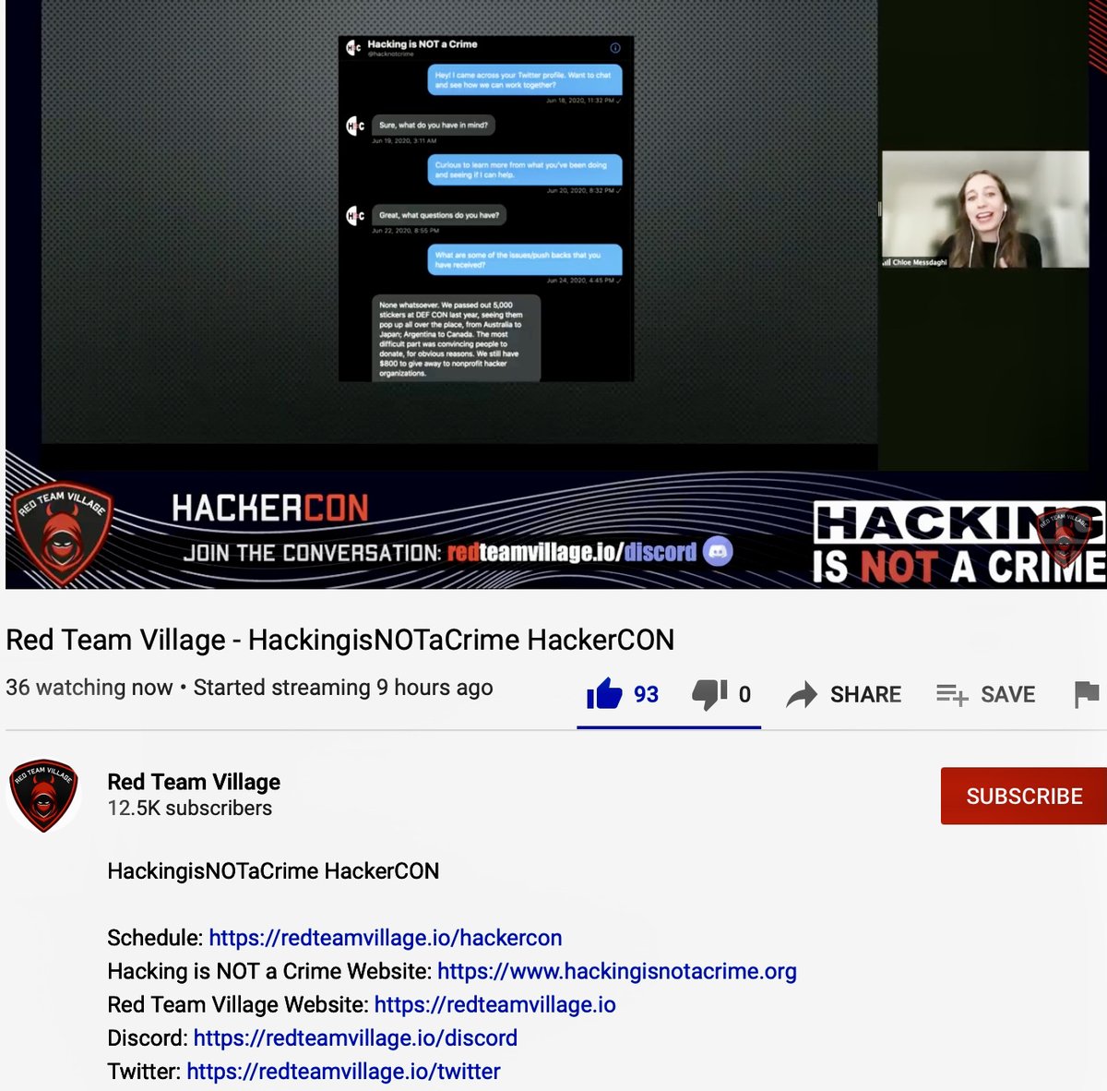
Task: Subscribe to Red Team Village
Action: pos(1023,796)
